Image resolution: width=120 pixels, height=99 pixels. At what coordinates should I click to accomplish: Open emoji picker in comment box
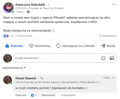(103, 58)
